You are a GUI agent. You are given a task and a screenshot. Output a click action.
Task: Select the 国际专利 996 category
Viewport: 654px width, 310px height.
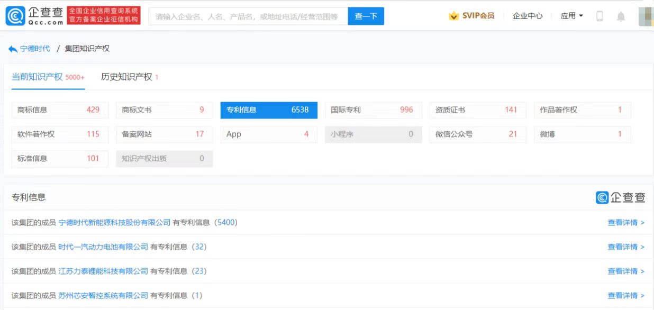(373, 110)
